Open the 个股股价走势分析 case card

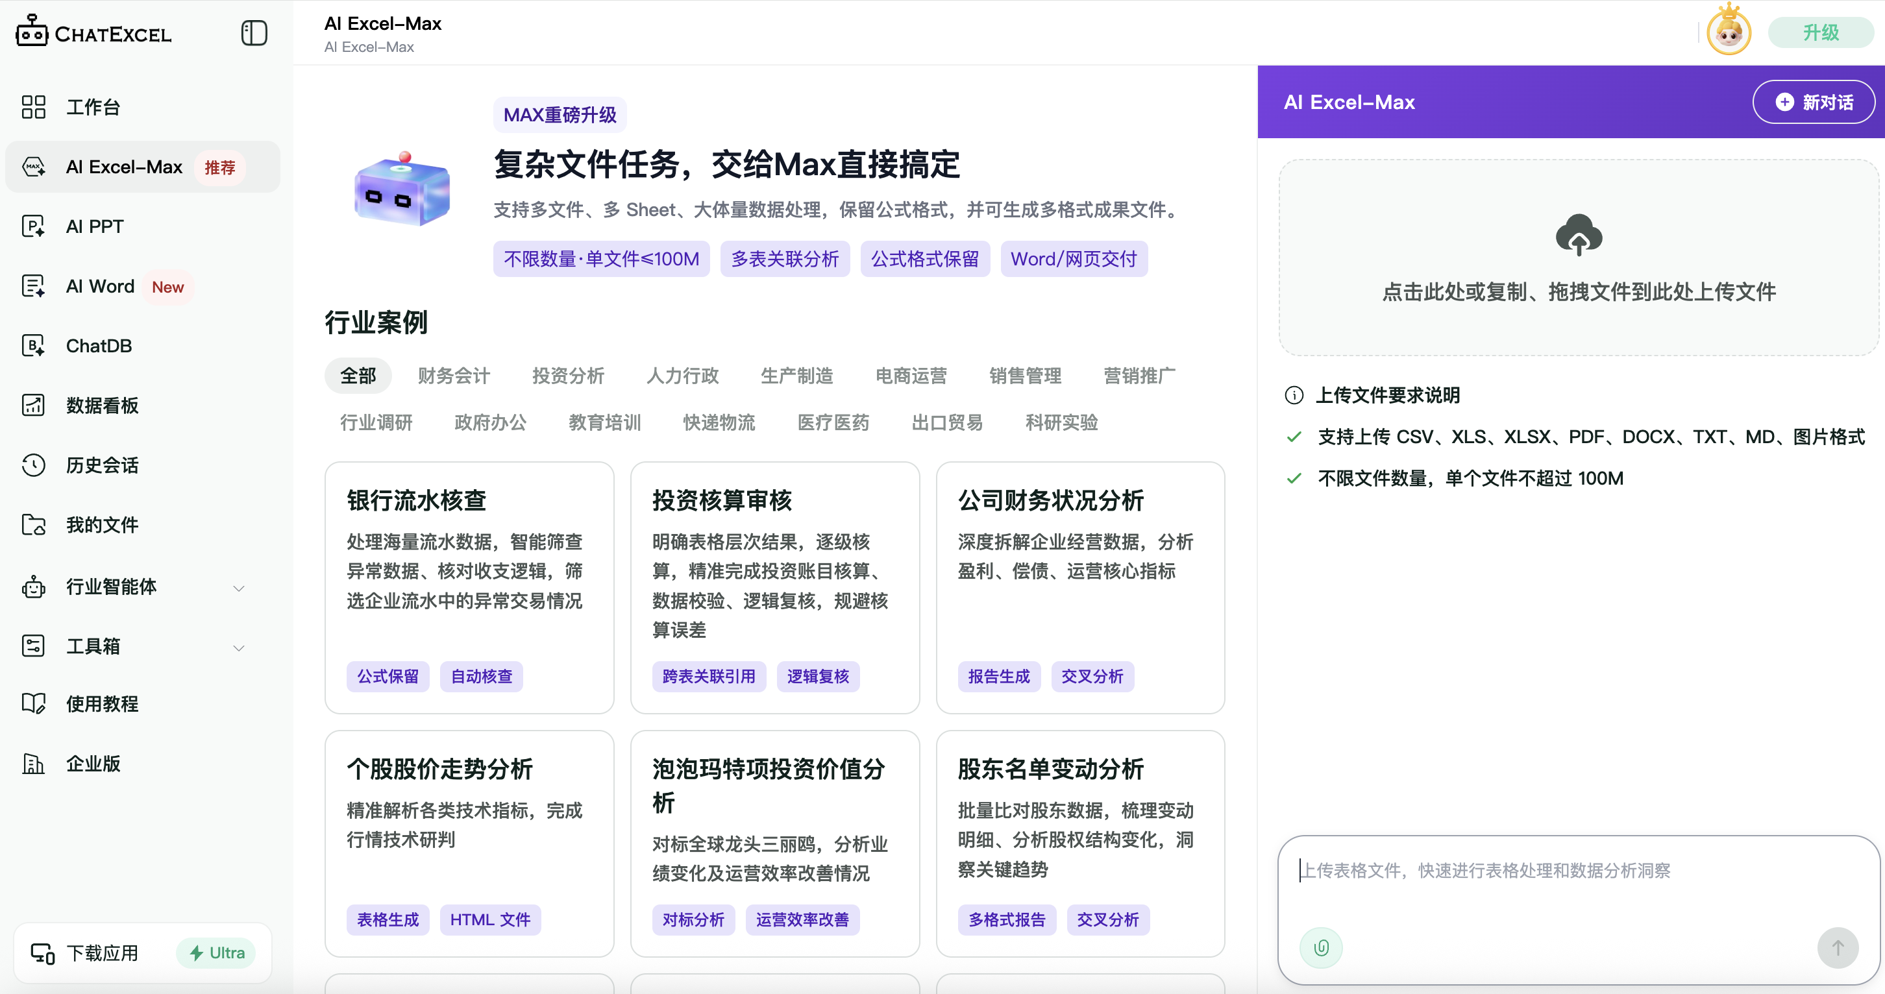pyautogui.click(x=469, y=843)
